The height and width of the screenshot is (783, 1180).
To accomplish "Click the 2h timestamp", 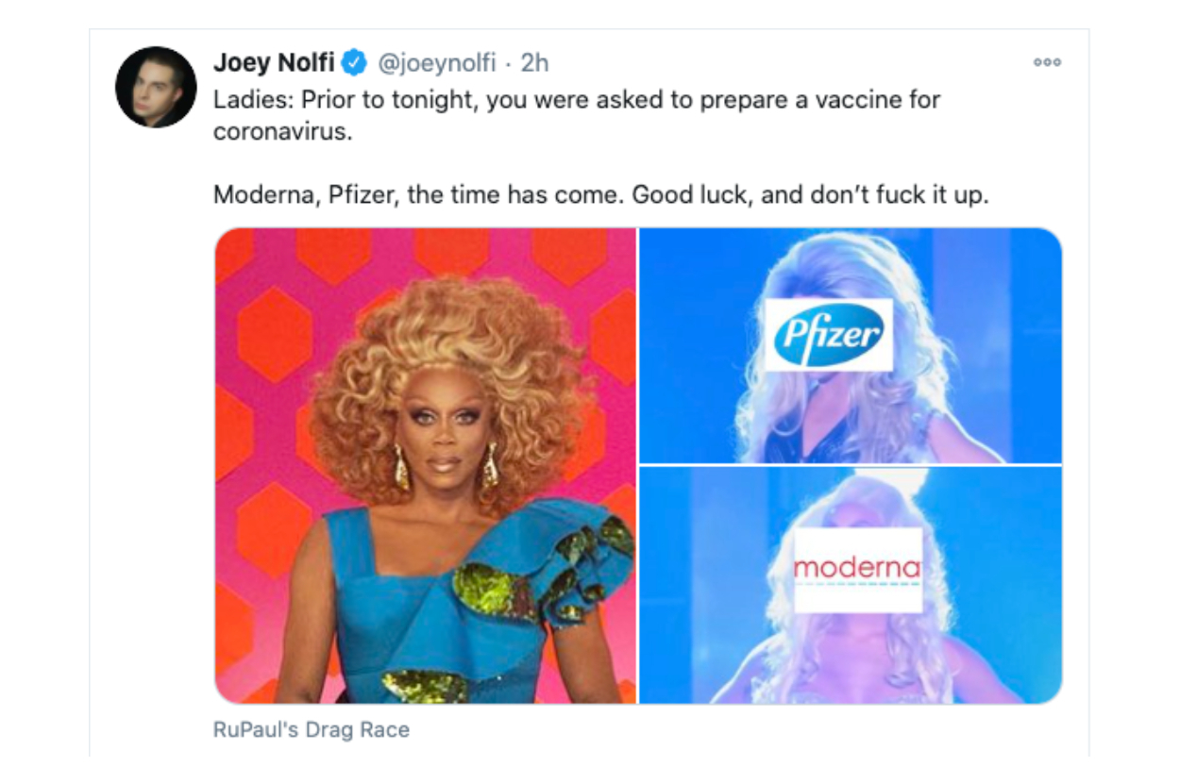I will [534, 63].
